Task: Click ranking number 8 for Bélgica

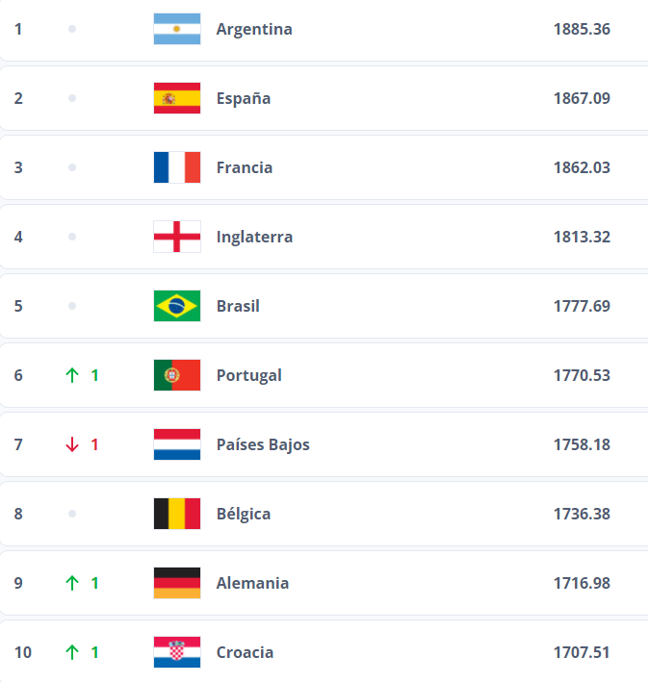Action: [x=18, y=514]
